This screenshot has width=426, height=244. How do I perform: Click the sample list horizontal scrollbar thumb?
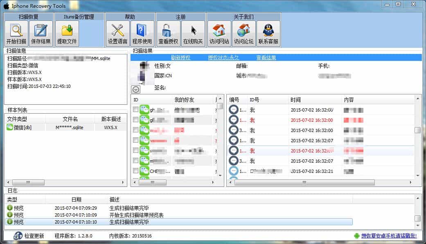click(x=28, y=182)
